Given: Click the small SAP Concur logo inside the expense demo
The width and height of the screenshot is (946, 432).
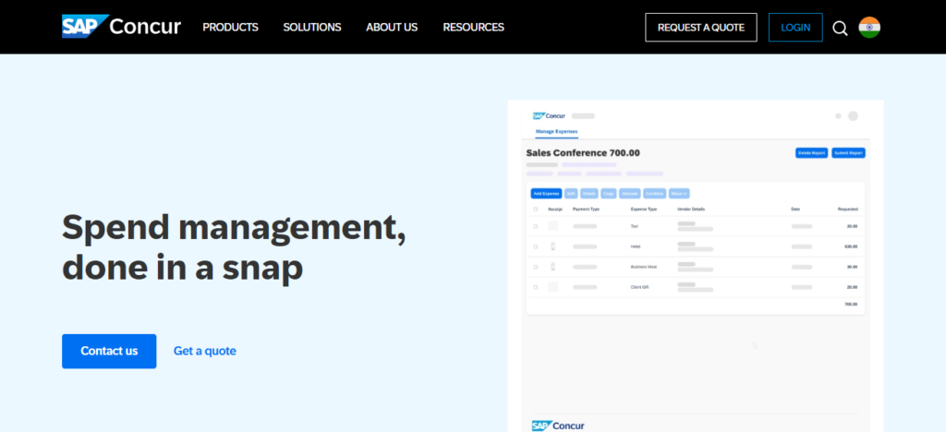Looking at the screenshot, I should pyautogui.click(x=549, y=115).
